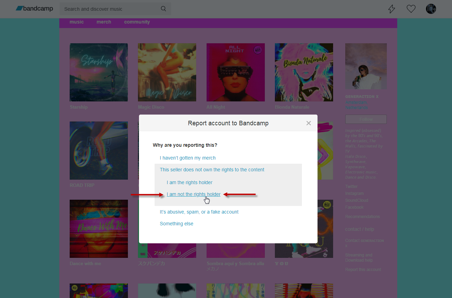The width and height of the screenshot is (452, 298).
Task: Click the ROAD TRIP album title
Action: coord(82,186)
